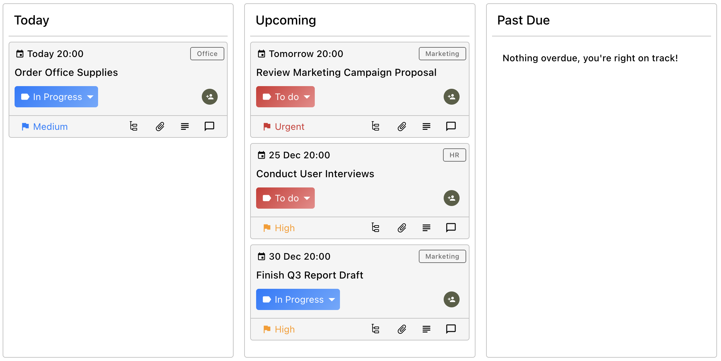Viewport: 721px width, 361px height.
Task: Click the comment icon on Finish Q3 Report Draft
Action: click(451, 329)
